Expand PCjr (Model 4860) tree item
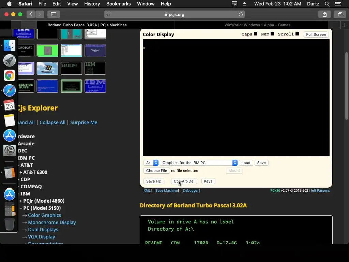 [x=42, y=201]
